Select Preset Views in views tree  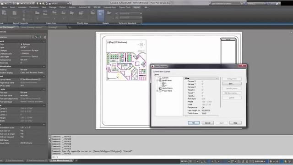[x=167, y=91]
